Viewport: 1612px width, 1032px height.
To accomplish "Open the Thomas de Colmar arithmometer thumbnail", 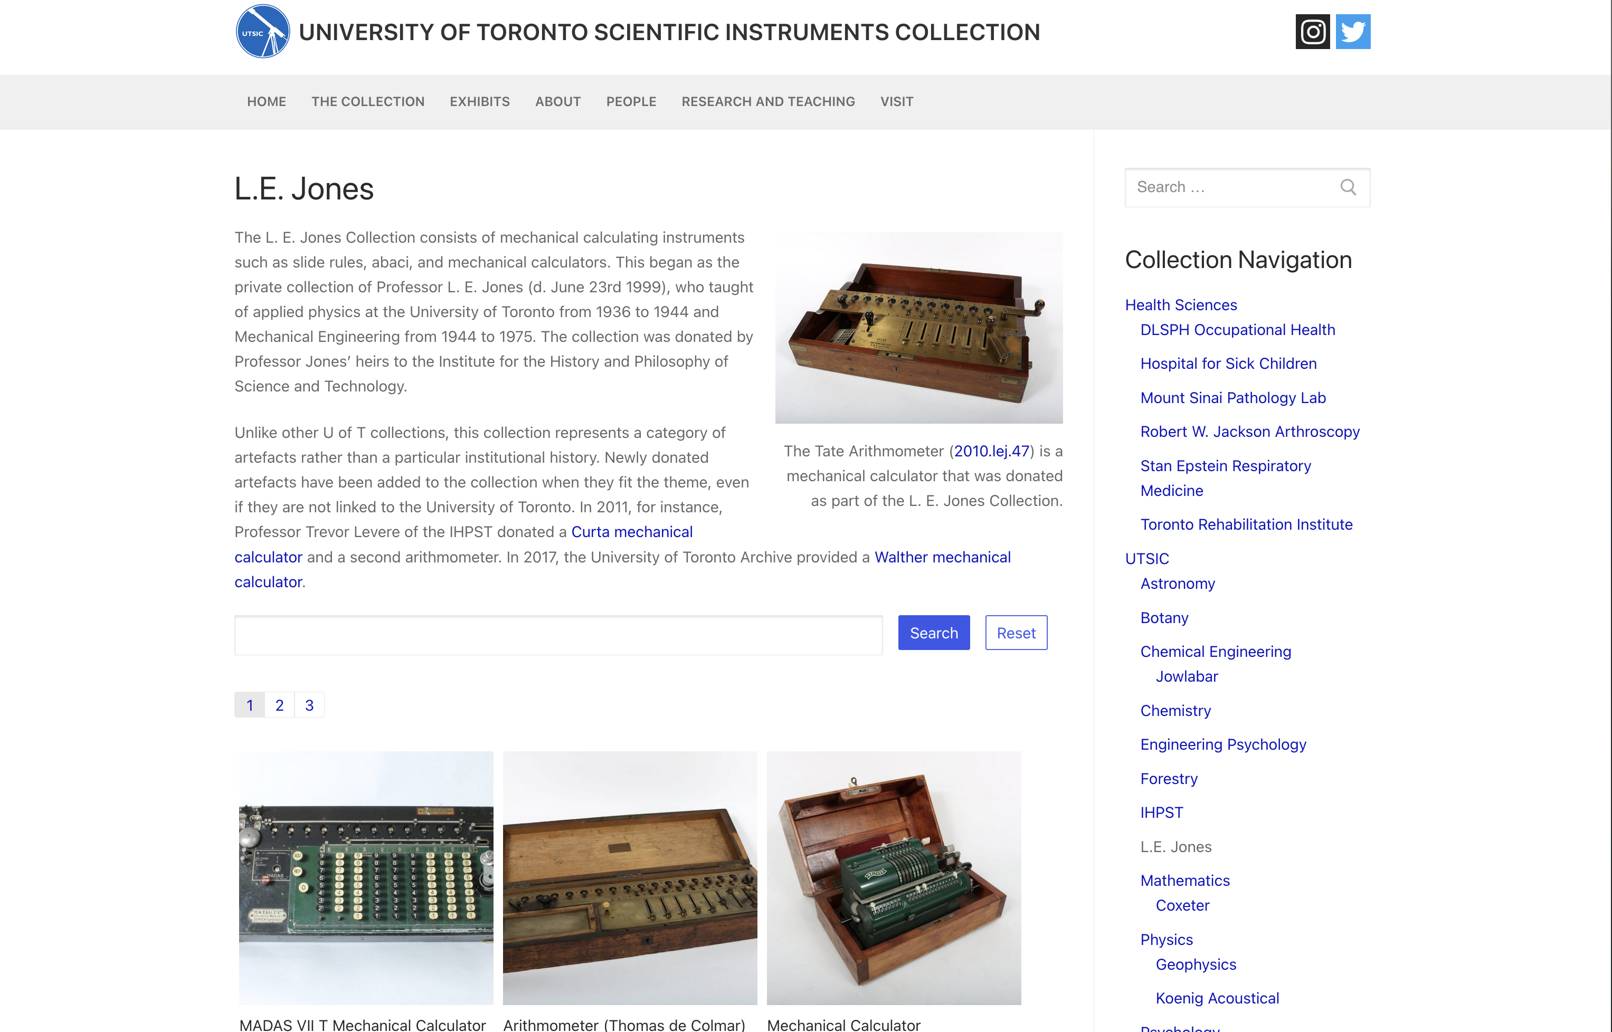I will pyautogui.click(x=629, y=878).
